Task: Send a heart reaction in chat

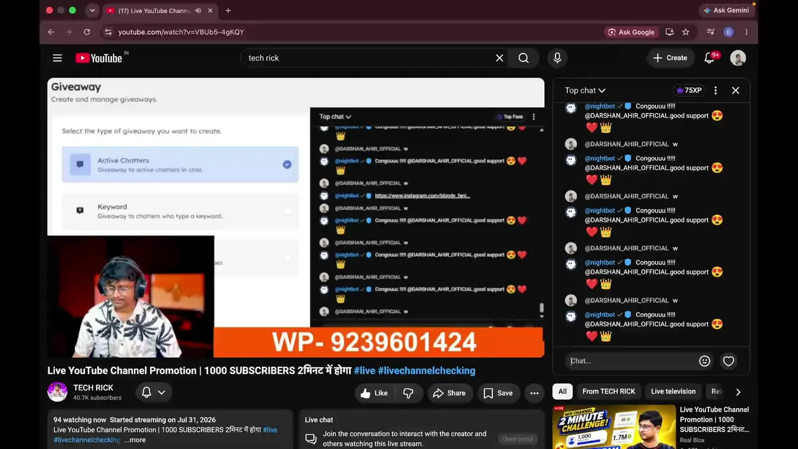Action: 728,361
